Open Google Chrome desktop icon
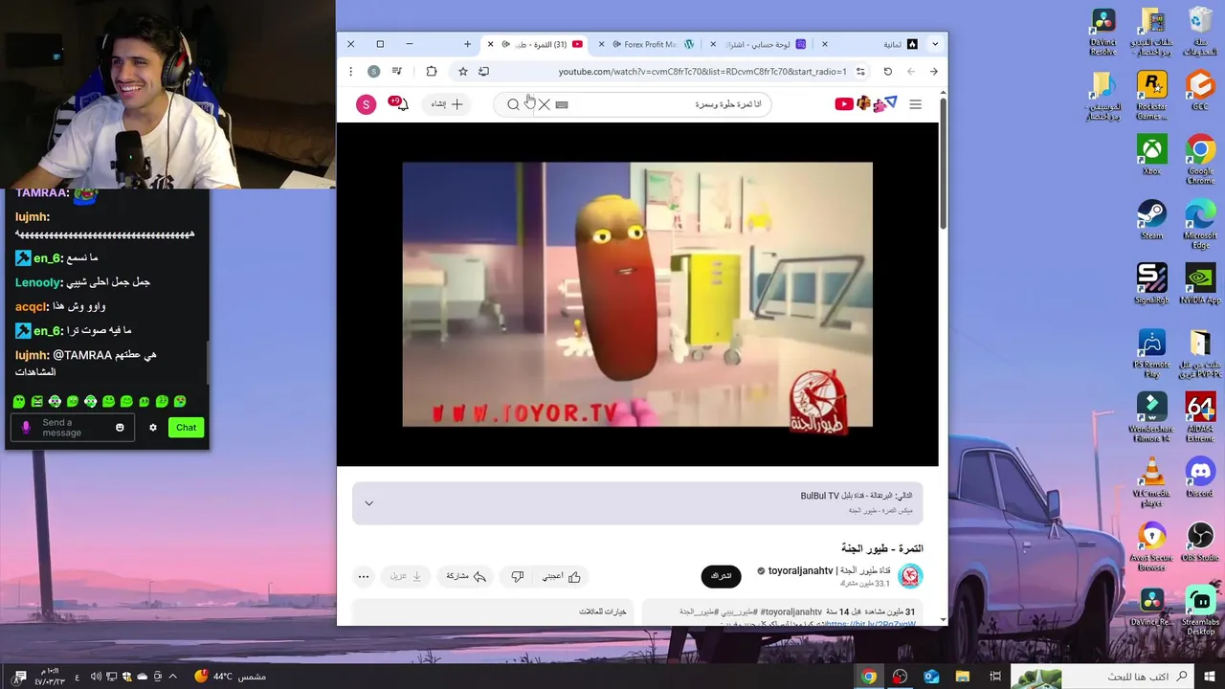Viewport: 1225px width, 689px height. coord(1200,160)
